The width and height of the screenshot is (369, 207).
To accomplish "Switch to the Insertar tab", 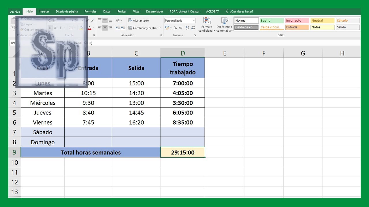I will pos(44,12).
